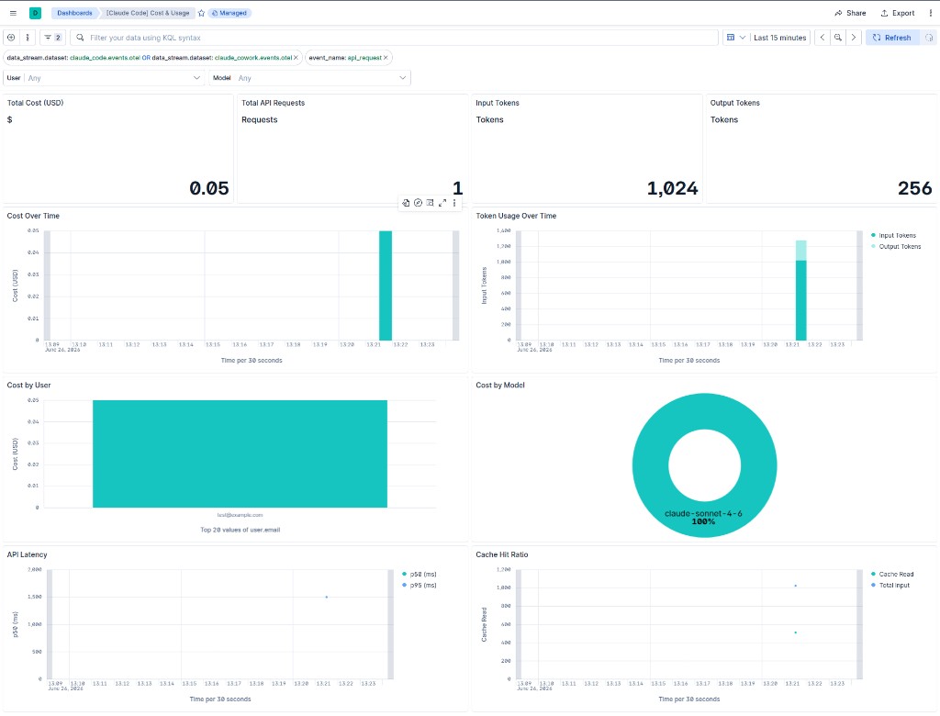The height and width of the screenshot is (716, 940).
Task: Add a filter with plus icon
Action: tap(11, 38)
